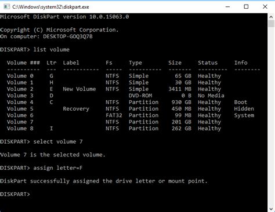
Task: Click 'Boot' info entry
Action: click(x=241, y=102)
